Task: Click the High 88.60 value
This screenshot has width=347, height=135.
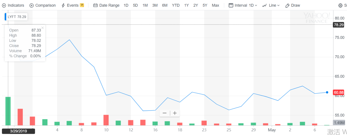Action: 36,36
